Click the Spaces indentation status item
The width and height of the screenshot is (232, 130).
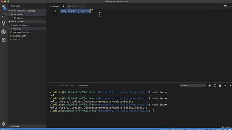coord(191,129)
